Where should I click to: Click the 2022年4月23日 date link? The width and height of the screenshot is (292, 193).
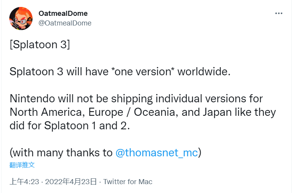point(72,181)
